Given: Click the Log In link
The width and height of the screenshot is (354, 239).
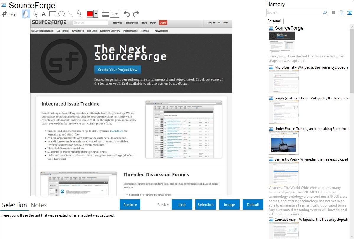Looking at the screenshot, I should pyautogui.click(x=212, y=22).
